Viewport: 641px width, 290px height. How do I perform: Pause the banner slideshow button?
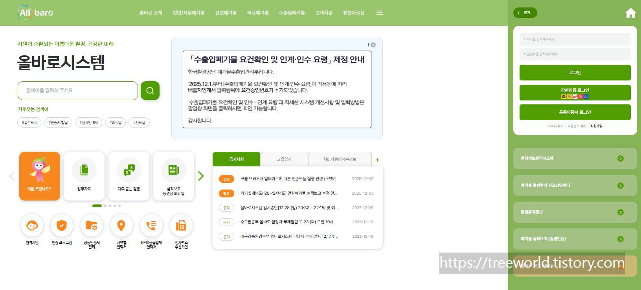373,45
